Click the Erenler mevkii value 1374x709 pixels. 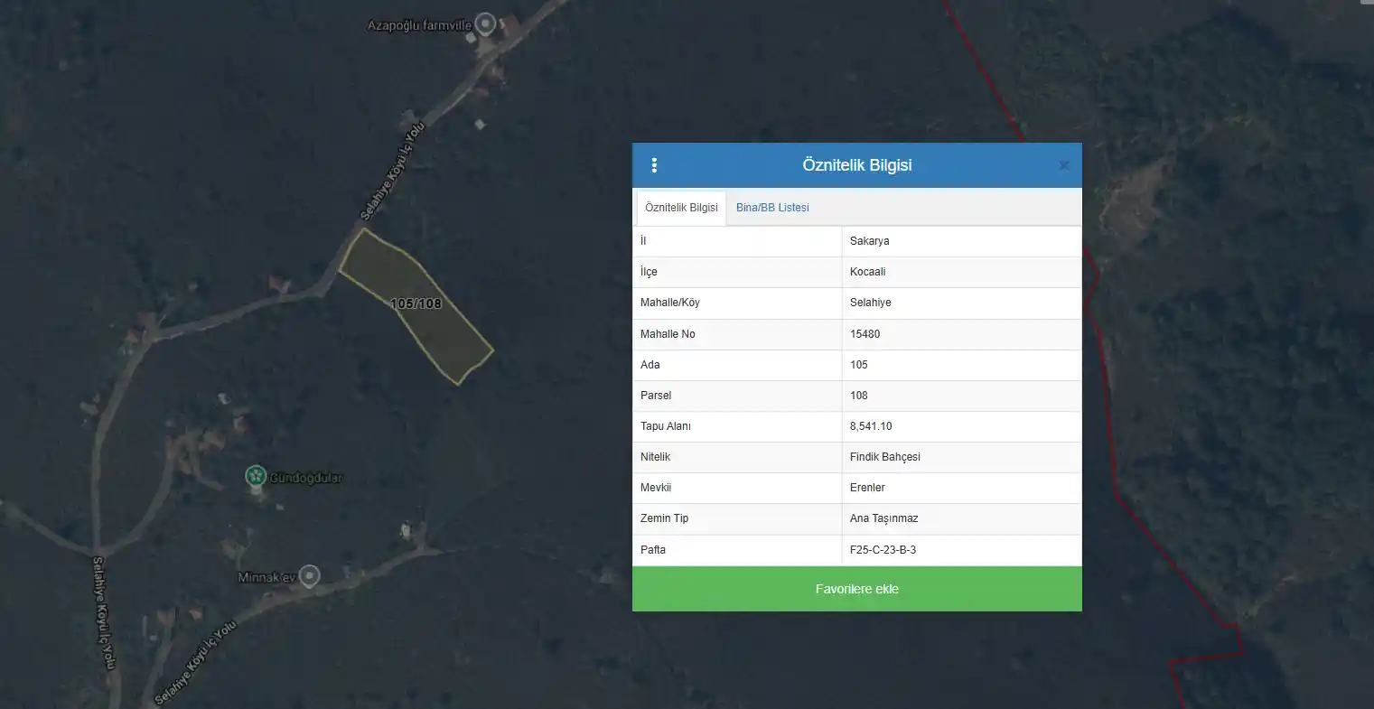(x=867, y=488)
